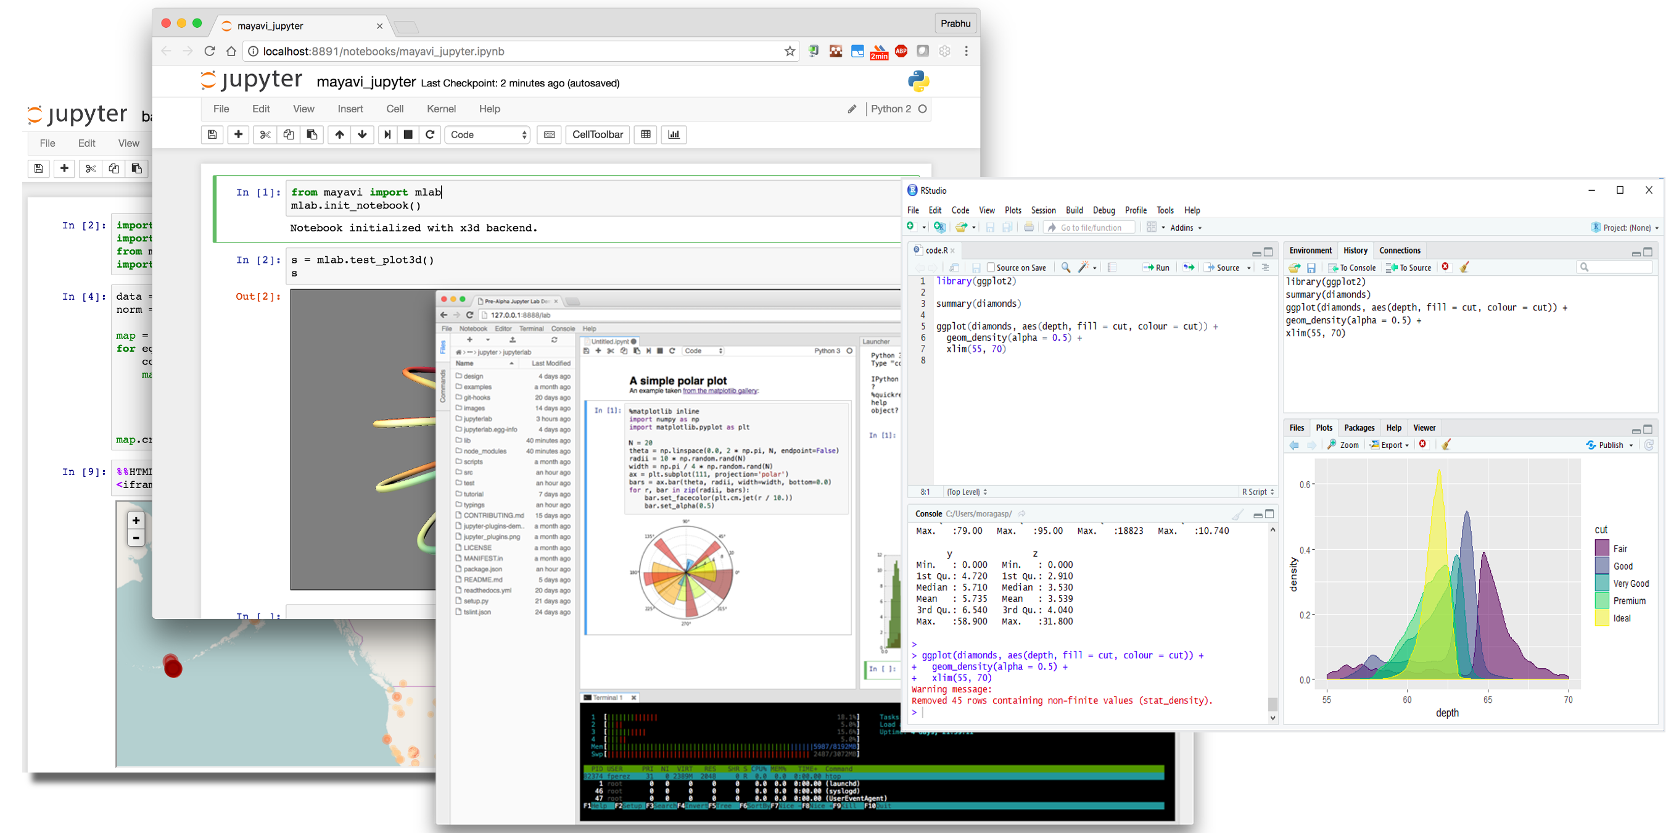Toggle the Source on Save checkbox
1679x833 pixels.
coord(991,268)
